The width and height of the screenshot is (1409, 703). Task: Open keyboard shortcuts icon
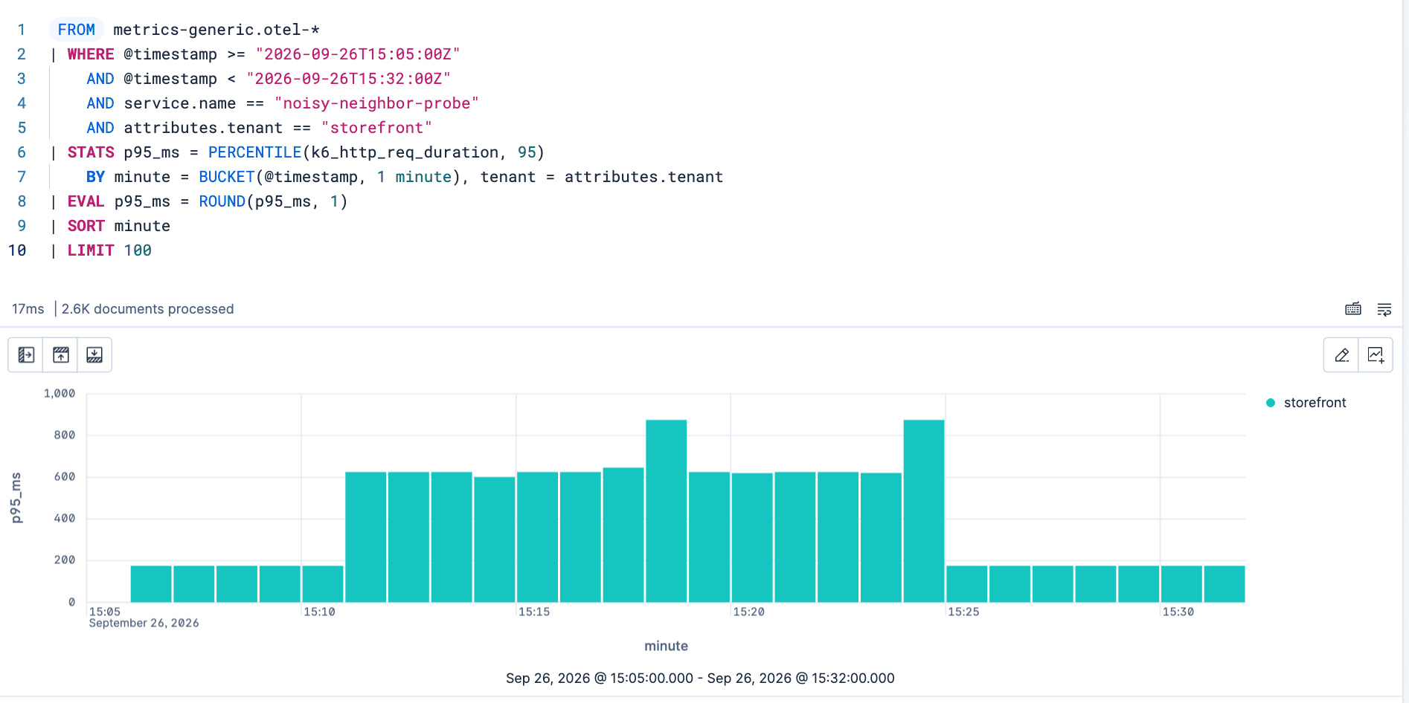click(1353, 309)
